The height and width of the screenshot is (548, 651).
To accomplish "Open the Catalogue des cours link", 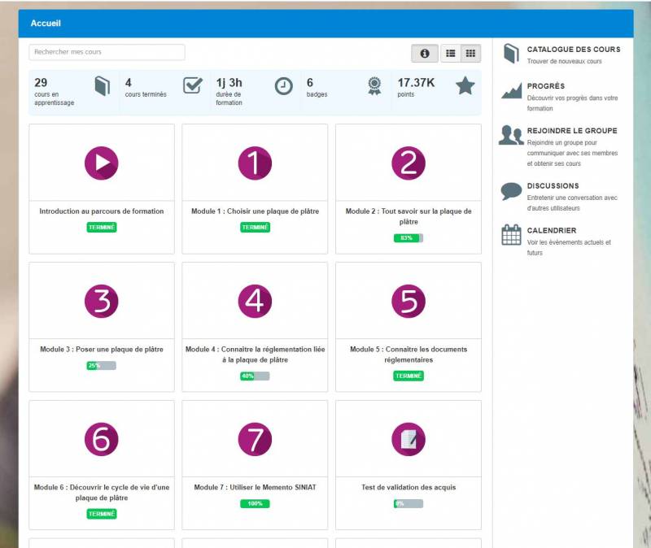I will coord(573,50).
